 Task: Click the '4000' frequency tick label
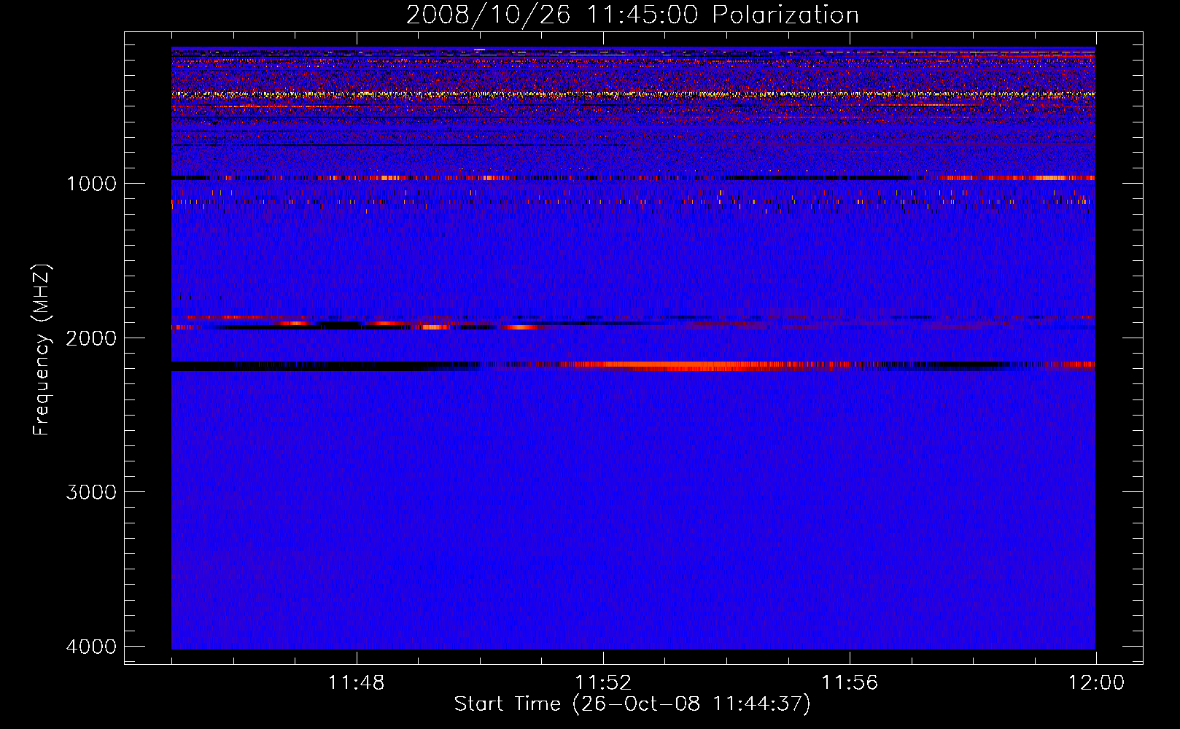[x=91, y=647]
